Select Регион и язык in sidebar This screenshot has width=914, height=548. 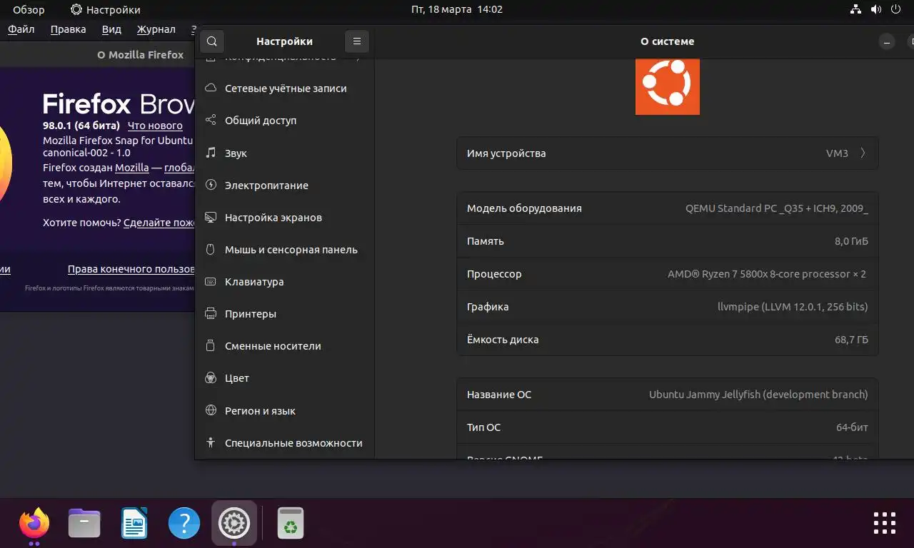(x=284, y=410)
